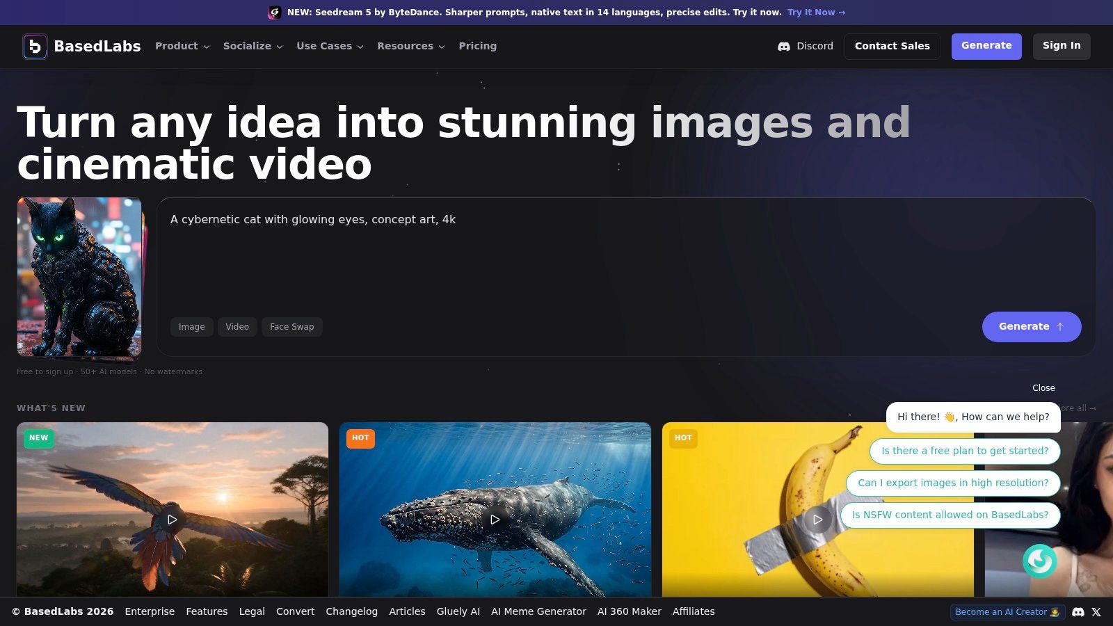Click the BasedLabs logo icon
The width and height of the screenshot is (1113, 626).
click(x=35, y=46)
